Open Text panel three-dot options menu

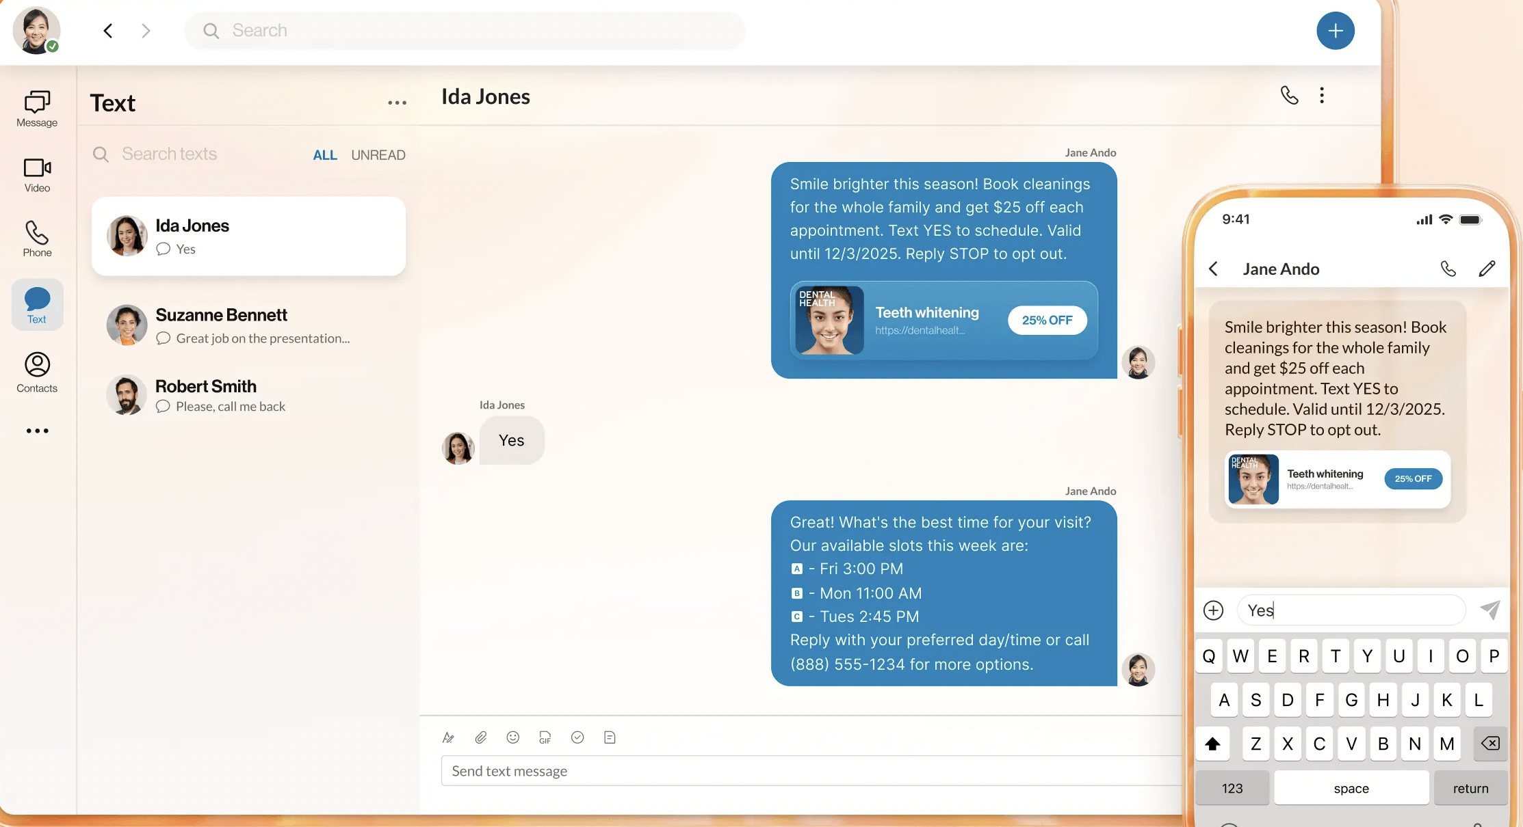(x=397, y=103)
